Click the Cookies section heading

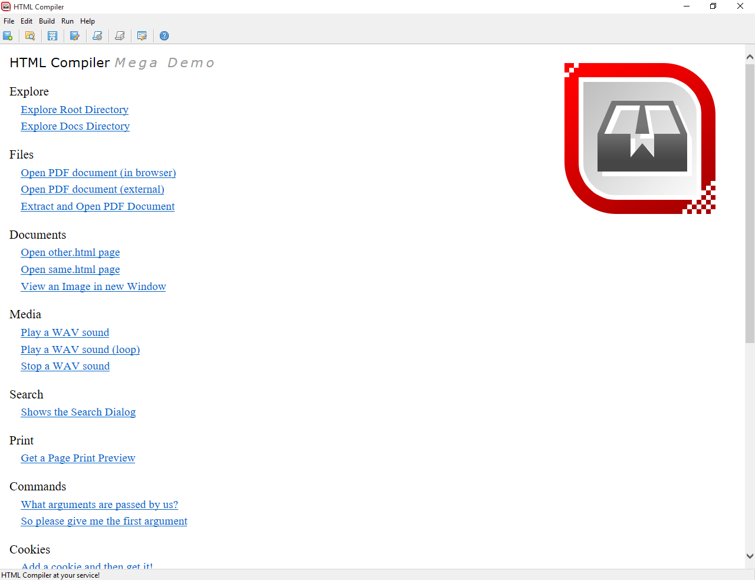tap(29, 549)
